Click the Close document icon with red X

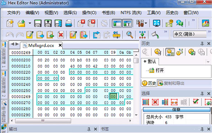(x=81, y=23)
